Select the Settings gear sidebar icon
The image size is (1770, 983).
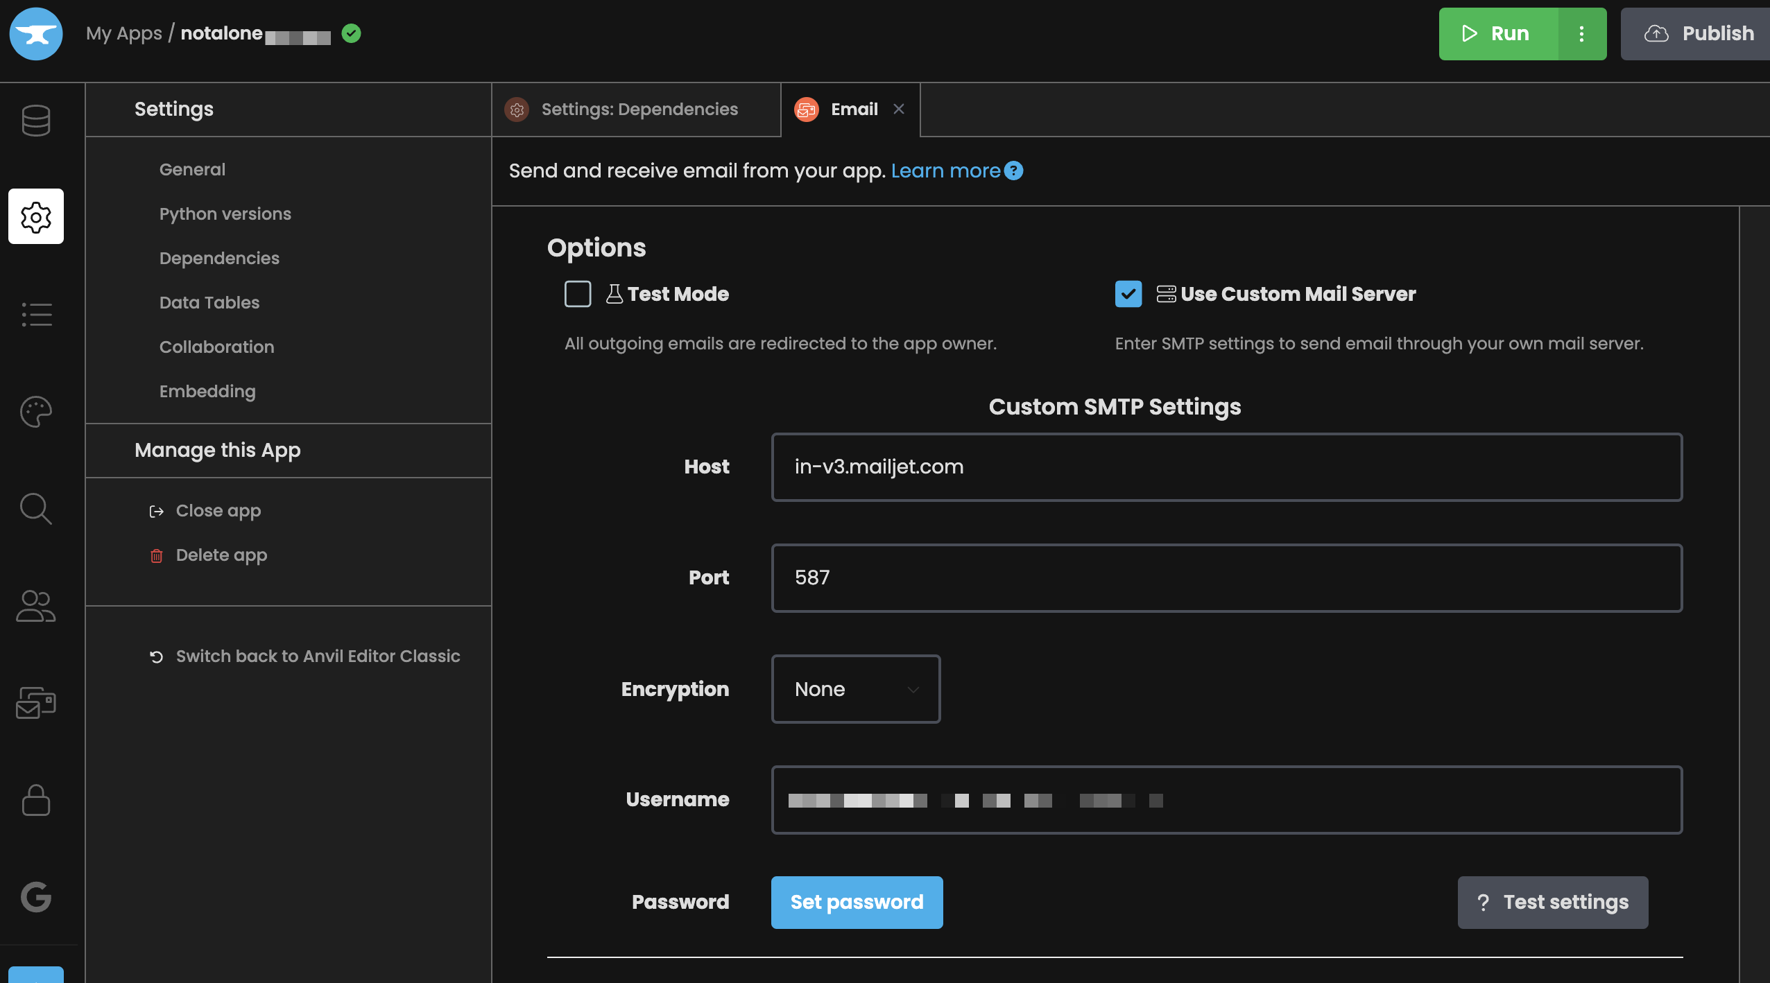(36, 216)
